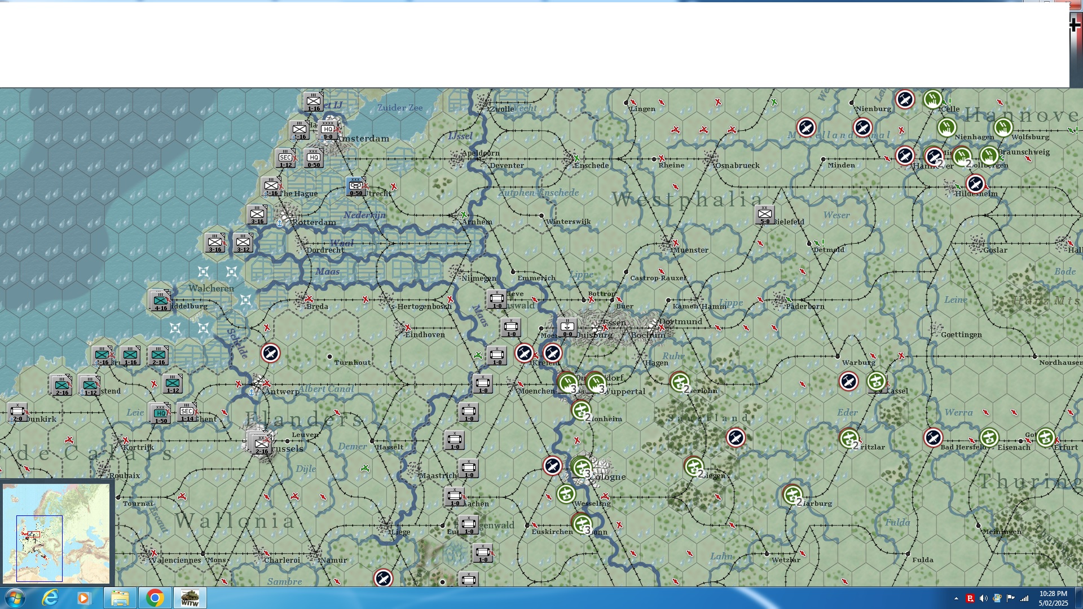The width and height of the screenshot is (1083, 609).
Task: Open File Explorer from the taskbar
Action: 120,598
